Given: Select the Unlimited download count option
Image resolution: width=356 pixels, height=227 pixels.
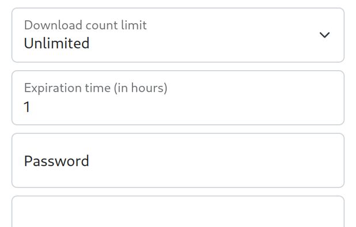Looking at the screenshot, I should coord(56,43).
